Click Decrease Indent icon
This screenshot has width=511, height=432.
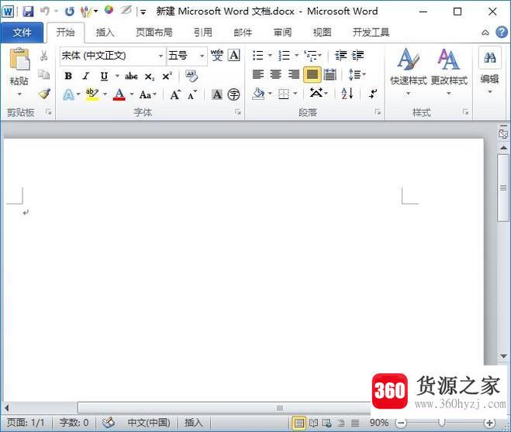point(340,56)
